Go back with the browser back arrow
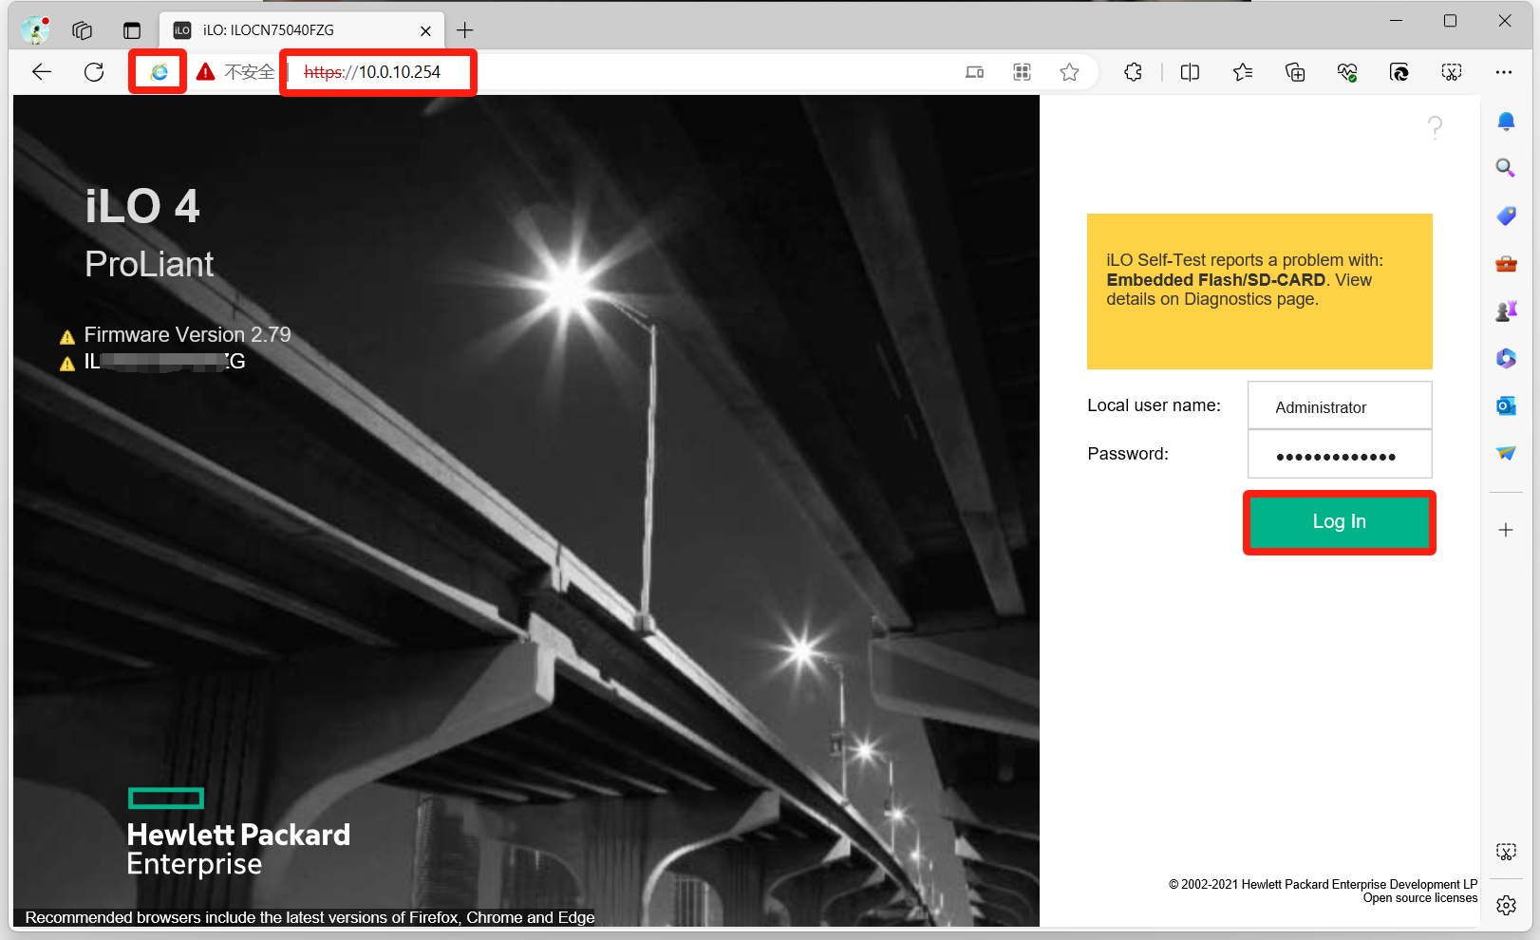This screenshot has height=940, width=1540. 42,72
